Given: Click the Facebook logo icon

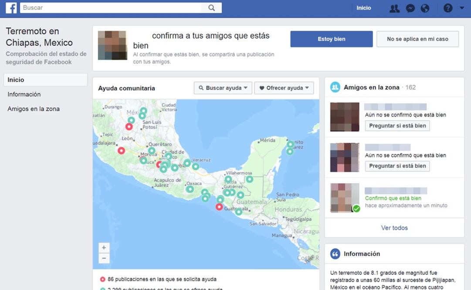Looking at the screenshot, I should click(11, 7).
